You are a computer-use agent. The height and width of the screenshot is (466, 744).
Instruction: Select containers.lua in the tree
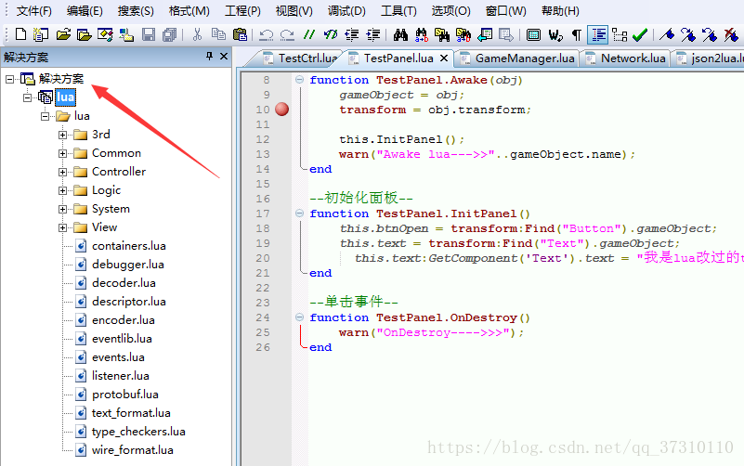[129, 246]
